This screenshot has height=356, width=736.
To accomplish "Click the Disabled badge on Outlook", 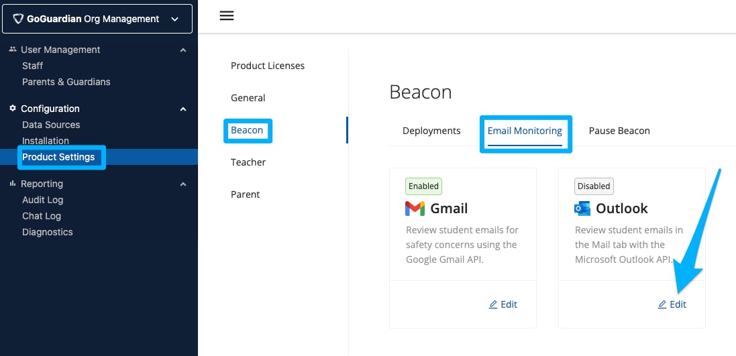I will click(594, 186).
